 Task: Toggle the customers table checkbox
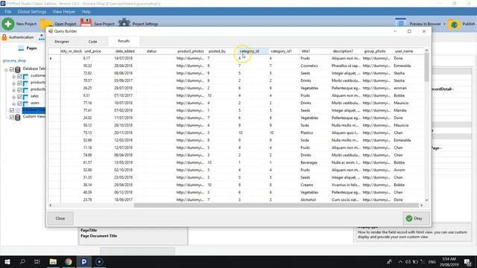pyautogui.click(x=19, y=76)
